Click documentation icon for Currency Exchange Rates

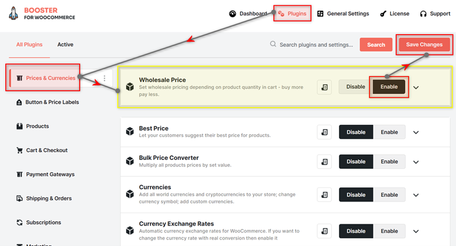[x=324, y=231]
